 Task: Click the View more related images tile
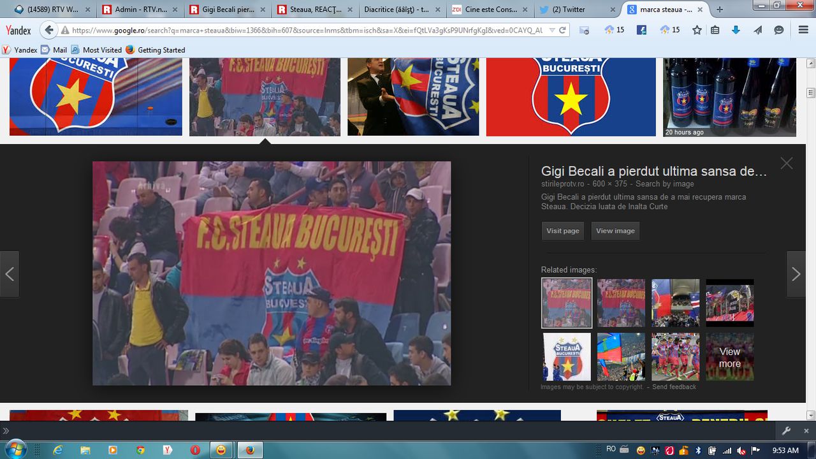[730, 357]
